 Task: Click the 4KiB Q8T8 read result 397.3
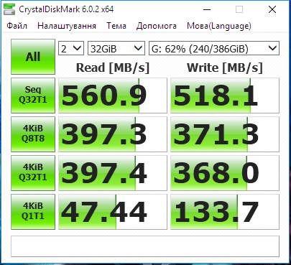[113, 134]
